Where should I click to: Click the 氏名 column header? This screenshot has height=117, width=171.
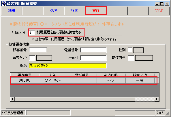[x=53, y=75]
